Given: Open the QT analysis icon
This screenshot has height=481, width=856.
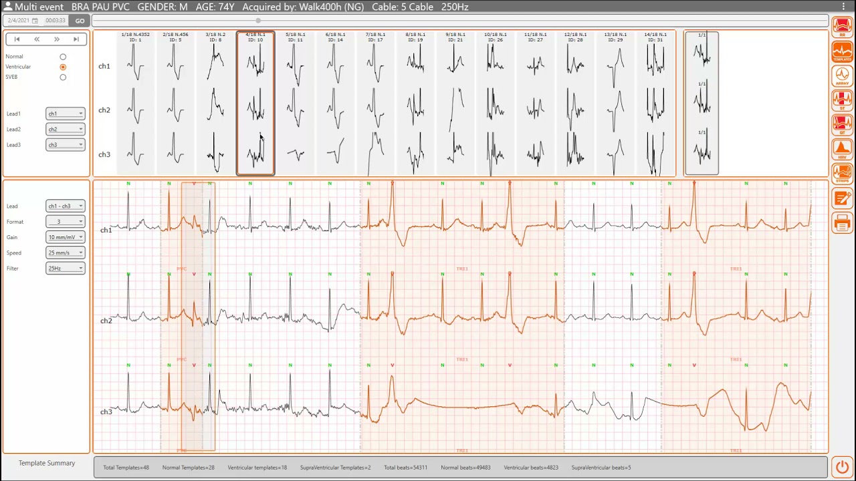Looking at the screenshot, I should pos(842,125).
